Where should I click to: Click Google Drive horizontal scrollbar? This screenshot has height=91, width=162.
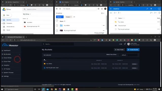click(17, 34)
